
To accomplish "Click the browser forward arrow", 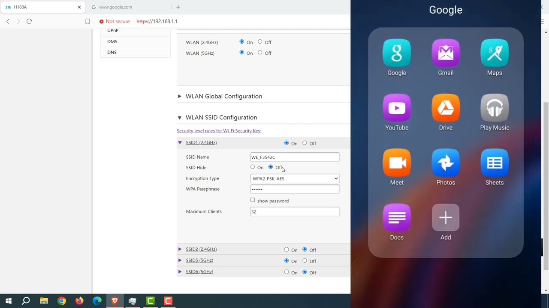I will tap(18, 21).
